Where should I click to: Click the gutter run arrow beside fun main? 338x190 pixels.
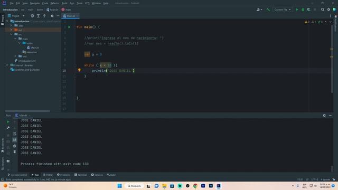(x=69, y=27)
